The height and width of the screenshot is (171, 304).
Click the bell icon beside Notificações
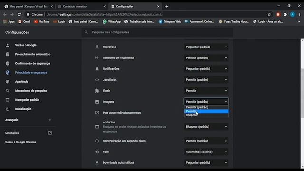point(97,69)
